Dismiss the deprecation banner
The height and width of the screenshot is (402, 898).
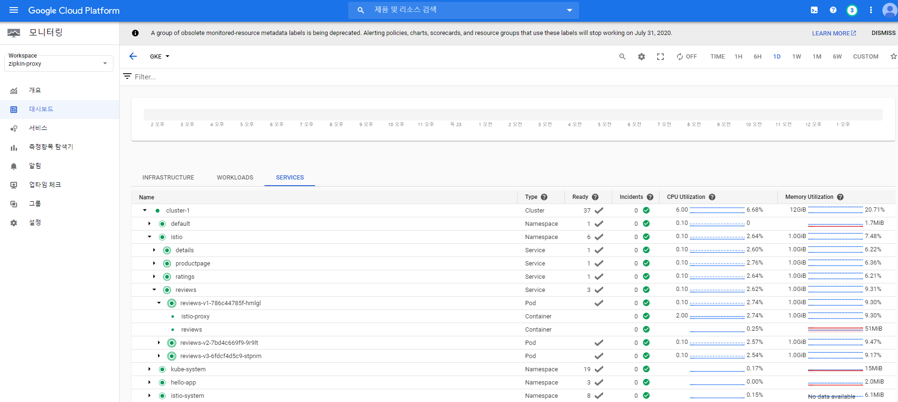click(x=883, y=33)
